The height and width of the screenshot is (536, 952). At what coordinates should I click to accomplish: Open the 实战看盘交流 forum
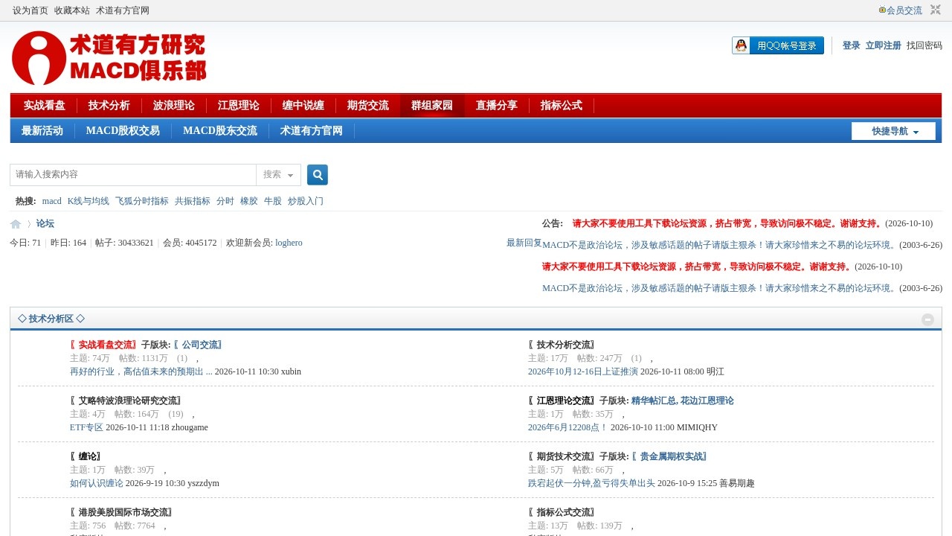(107, 345)
